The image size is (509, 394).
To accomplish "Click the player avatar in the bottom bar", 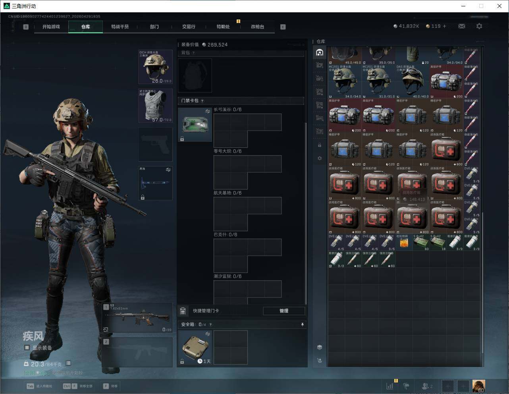I will [x=479, y=386].
